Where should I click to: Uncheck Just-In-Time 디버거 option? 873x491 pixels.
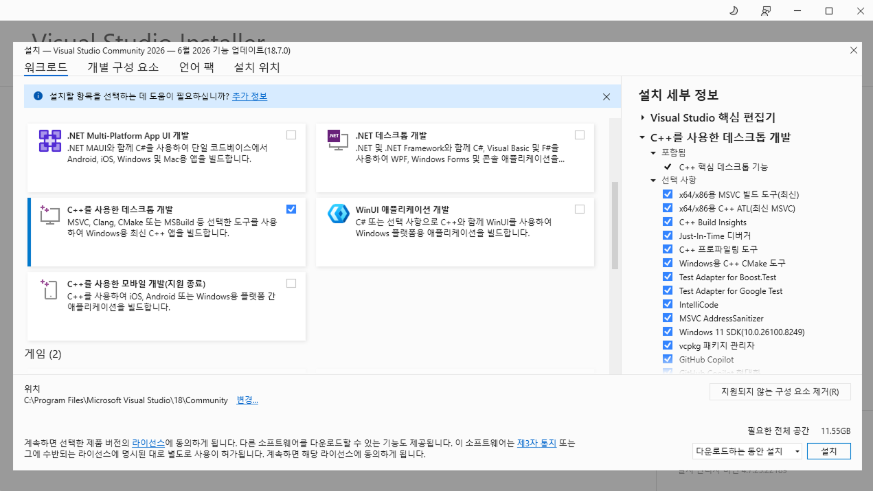pyautogui.click(x=668, y=236)
